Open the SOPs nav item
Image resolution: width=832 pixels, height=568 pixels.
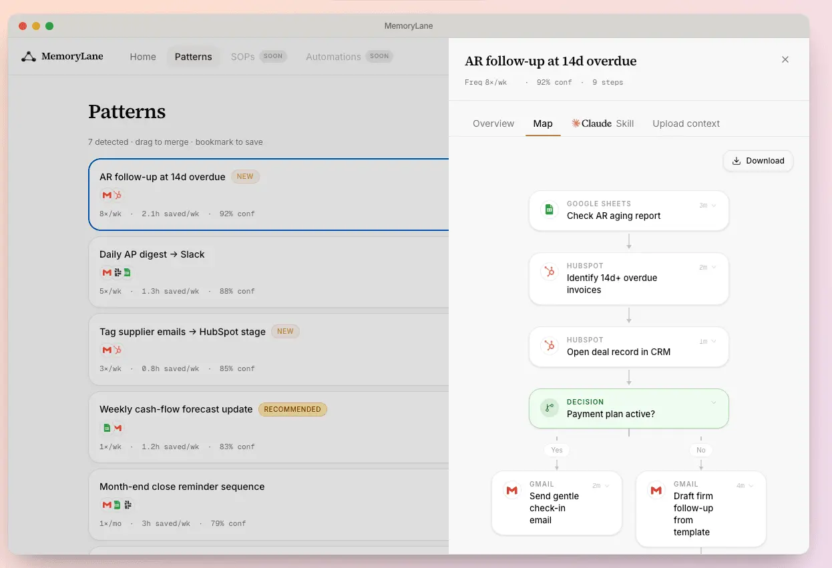242,57
